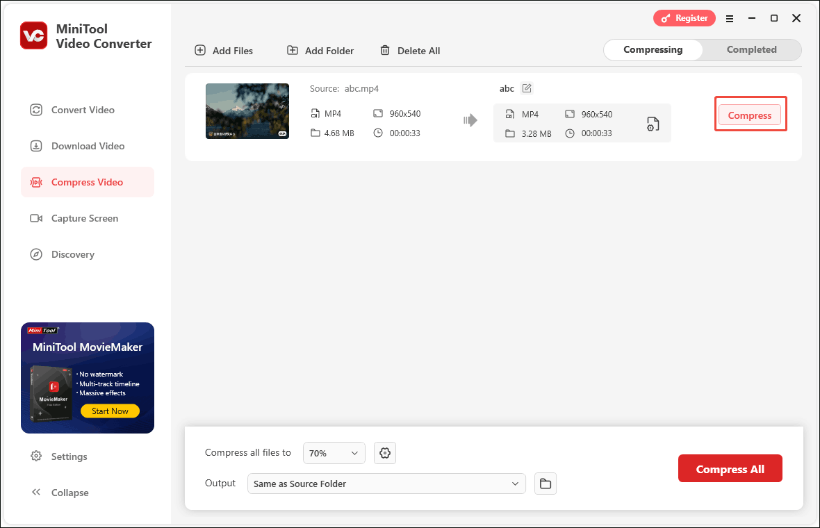Open the hamburger menu icon
Screen dimensions: 820x528
pyautogui.click(x=730, y=19)
